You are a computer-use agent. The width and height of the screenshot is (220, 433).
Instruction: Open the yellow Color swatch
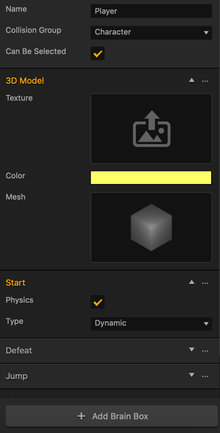click(151, 178)
